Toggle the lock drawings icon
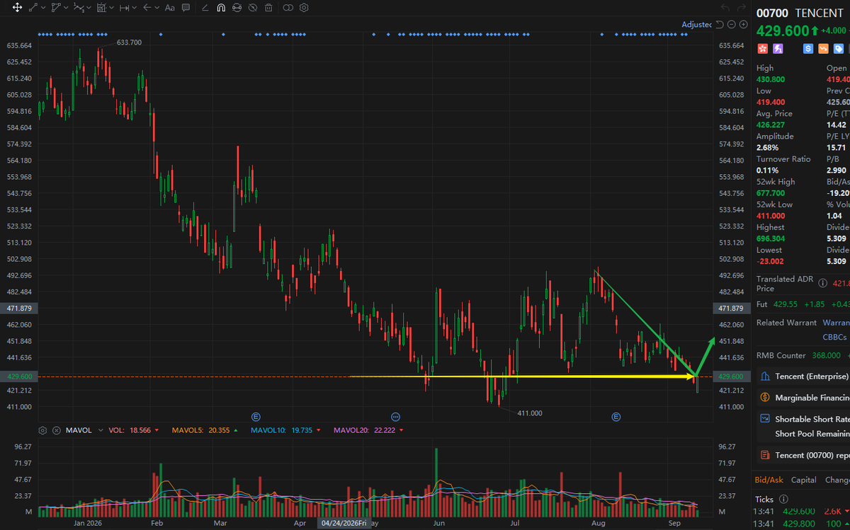The width and height of the screenshot is (850, 530). tap(237, 8)
